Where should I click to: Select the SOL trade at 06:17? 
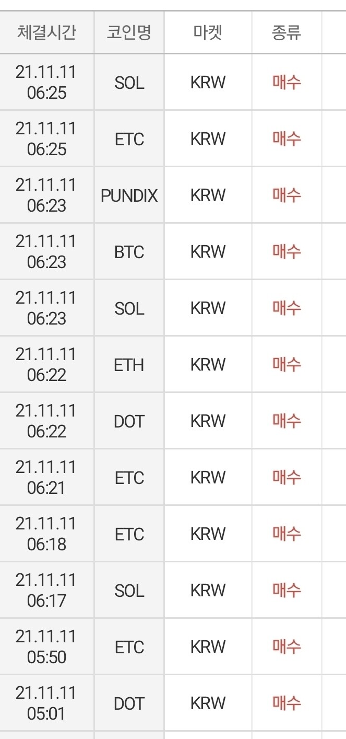[x=128, y=590]
